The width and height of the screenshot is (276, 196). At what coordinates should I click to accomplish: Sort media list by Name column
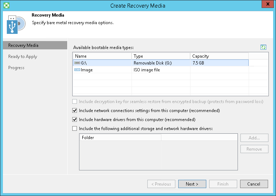click(102, 56)
